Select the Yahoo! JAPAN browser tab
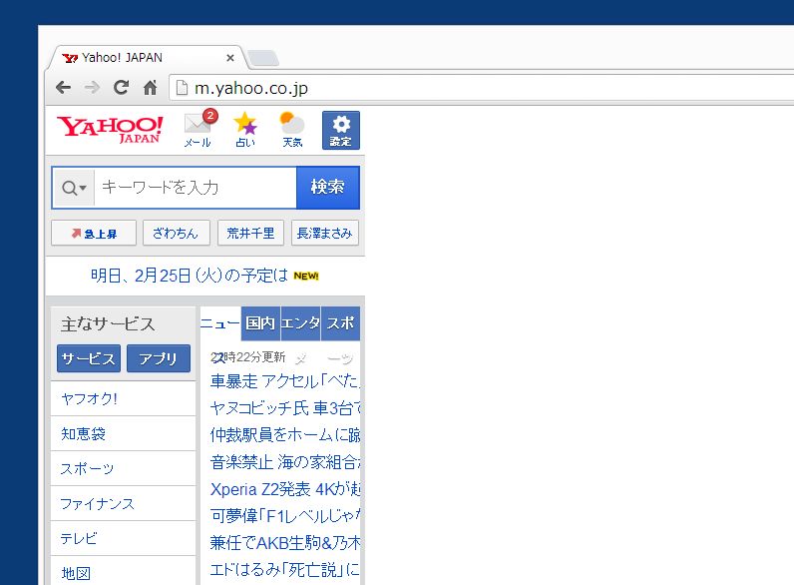This screenshot has width=794, height=585. (x=147, y=57)
